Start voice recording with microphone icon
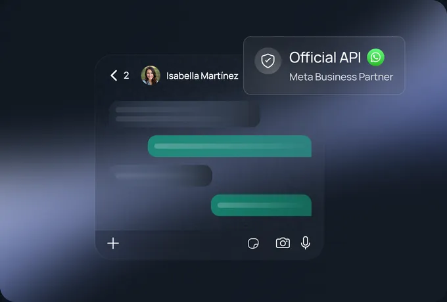This screenshot has width=447, height=302. coord(305,243)
